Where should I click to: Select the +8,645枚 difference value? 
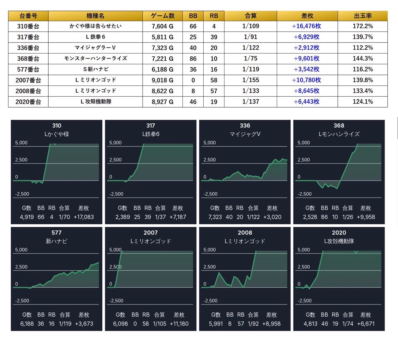(x=307, y=91)
